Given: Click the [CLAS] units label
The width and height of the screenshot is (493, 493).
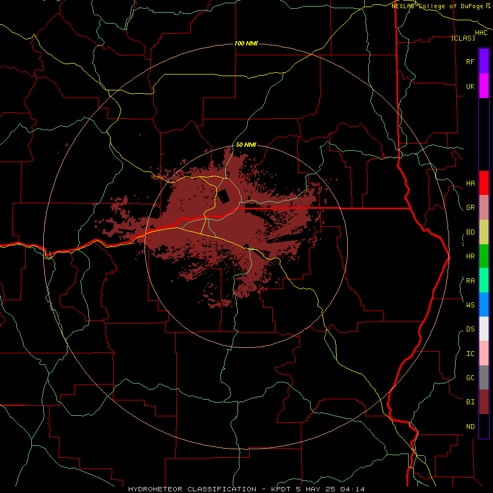Looking at the screenshot, I should tap(463, 38).
